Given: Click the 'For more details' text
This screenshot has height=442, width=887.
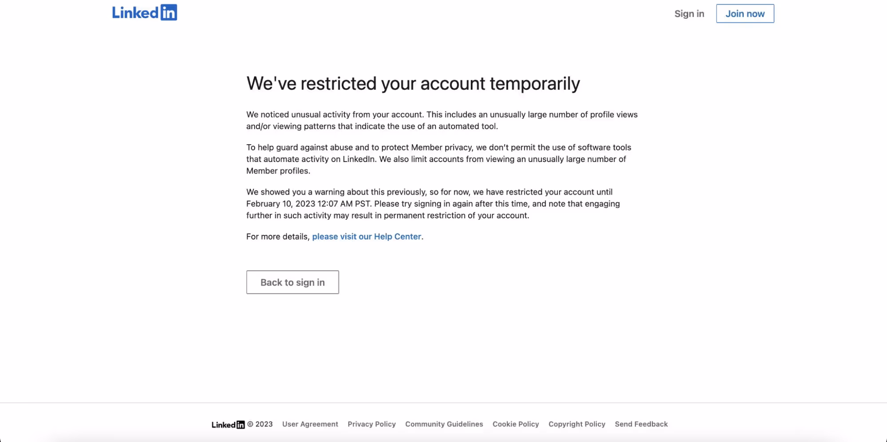Looking at the screenshot, I should [278, 237].
